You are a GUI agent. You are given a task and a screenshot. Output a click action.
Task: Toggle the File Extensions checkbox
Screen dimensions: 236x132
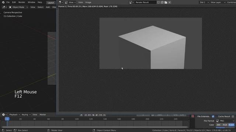click(213, 117)
